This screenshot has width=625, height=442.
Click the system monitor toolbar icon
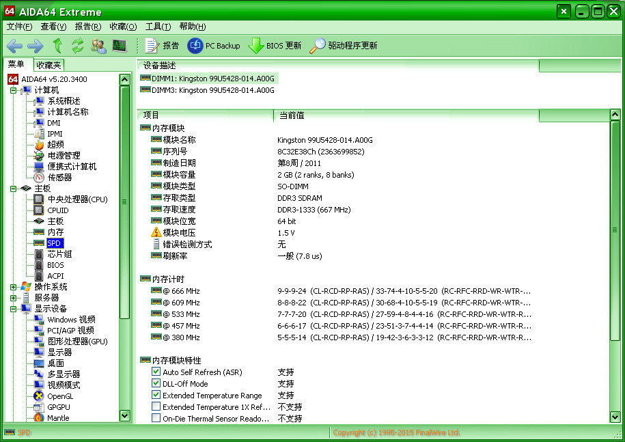click(120, 46)
